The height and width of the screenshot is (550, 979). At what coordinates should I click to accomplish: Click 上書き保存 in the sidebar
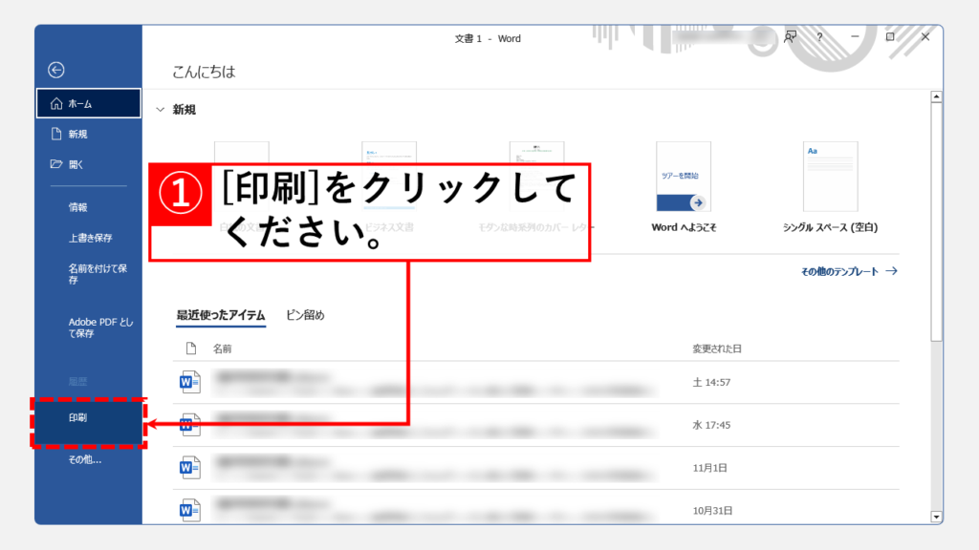(89, 238)
